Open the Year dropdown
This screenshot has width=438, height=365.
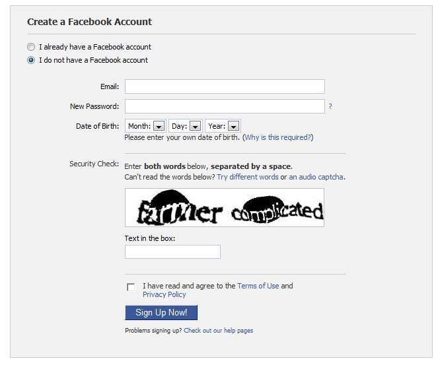[223, 126]
